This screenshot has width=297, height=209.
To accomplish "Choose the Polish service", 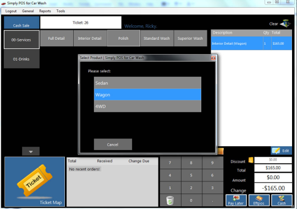I will [124, 38].
